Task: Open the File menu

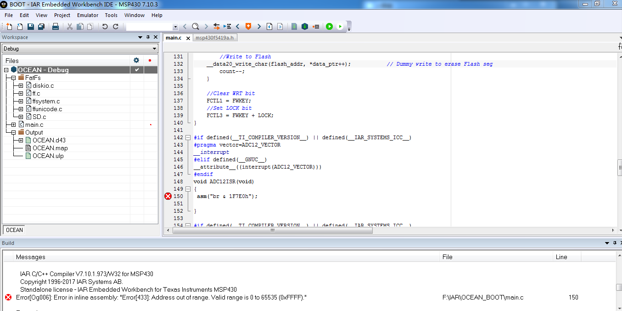Action: coord(9,15)
